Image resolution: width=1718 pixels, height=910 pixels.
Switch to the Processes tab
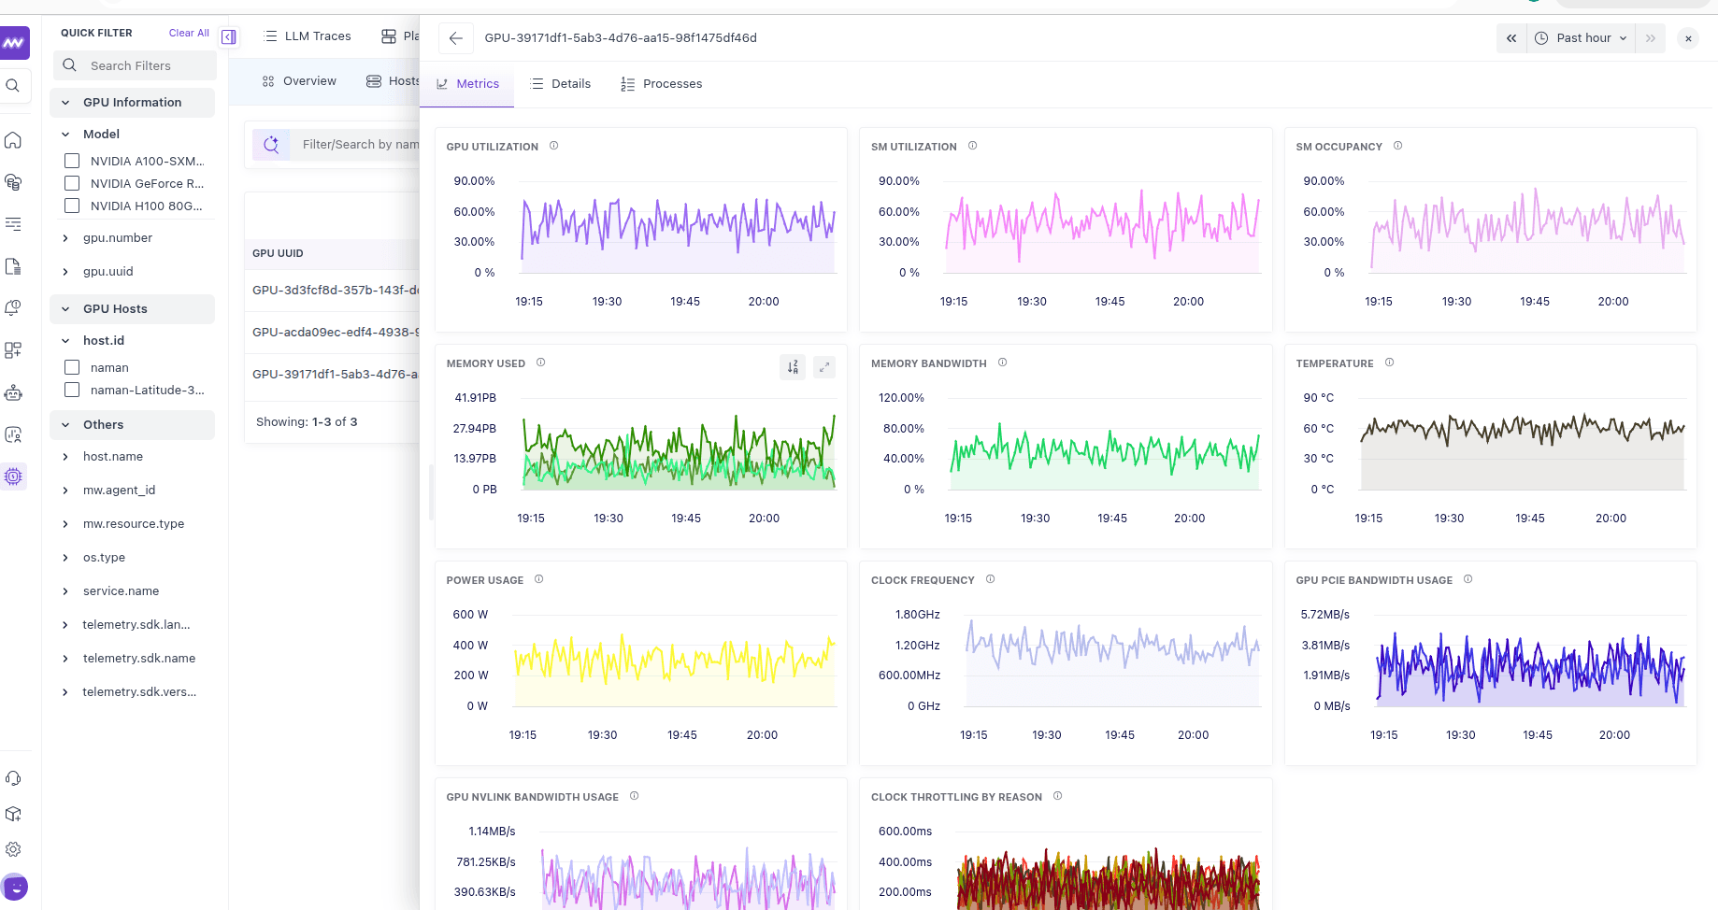(662, 84)
